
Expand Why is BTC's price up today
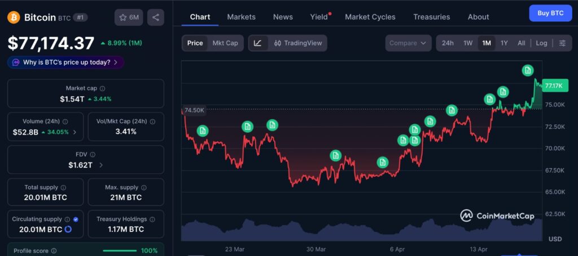65,62
